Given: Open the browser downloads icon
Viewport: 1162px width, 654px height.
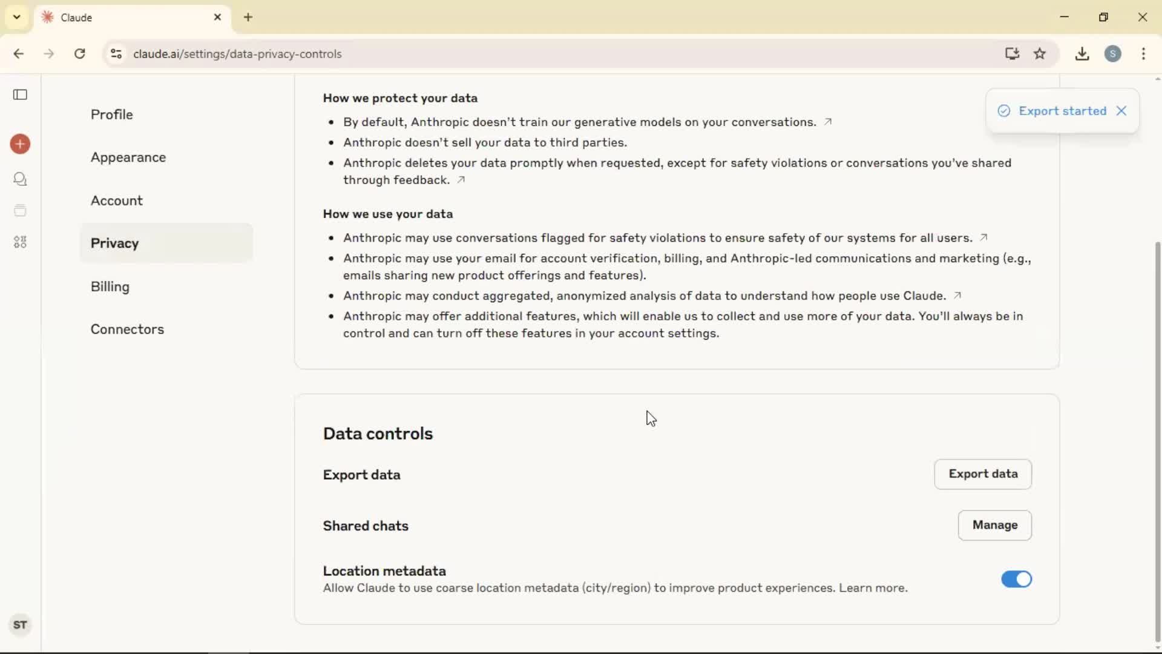Looking at the screenshot, I should 1082,54.
